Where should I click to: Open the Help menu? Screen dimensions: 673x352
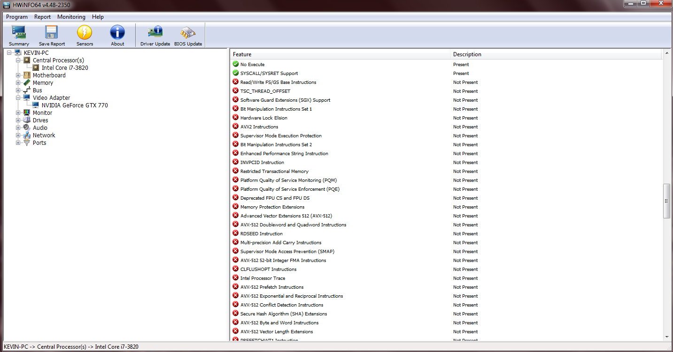click(x=98, y=17)
